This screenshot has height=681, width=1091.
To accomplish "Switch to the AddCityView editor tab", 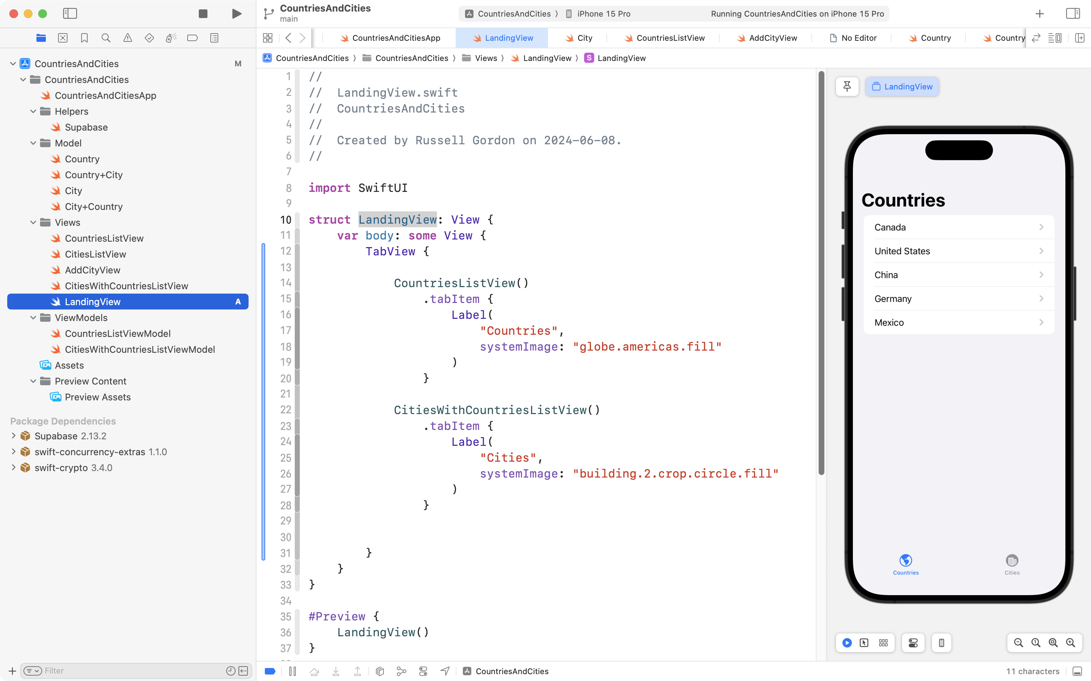I will click(772, 38).
